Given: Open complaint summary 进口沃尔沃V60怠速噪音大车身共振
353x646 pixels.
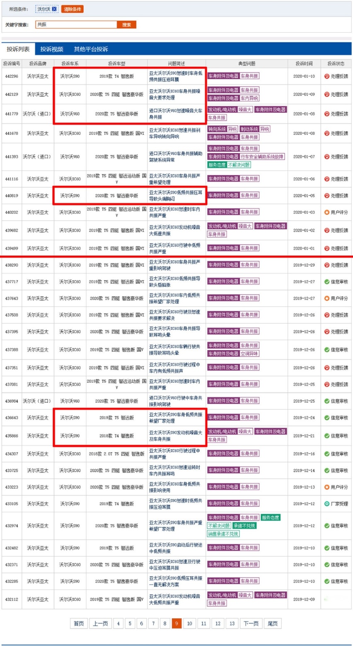Looking at the screenshot, I should 176,114.
